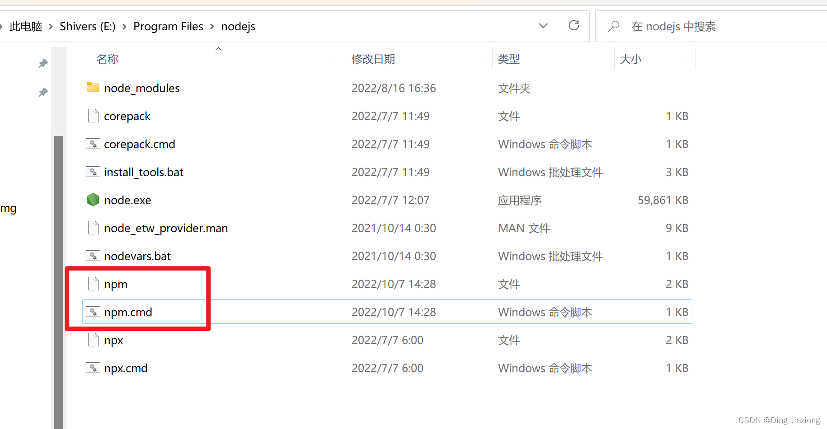The width and height of the screenshot is (827, 429).
Task: Select the npx.cmd file name
Action: coord(126,368)
